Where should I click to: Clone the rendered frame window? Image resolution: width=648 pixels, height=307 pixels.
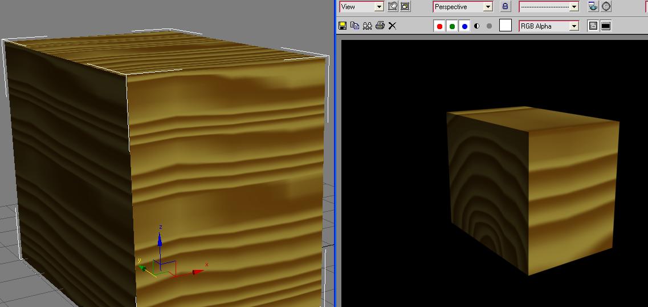pyautogui.click(x=367, y=26)
